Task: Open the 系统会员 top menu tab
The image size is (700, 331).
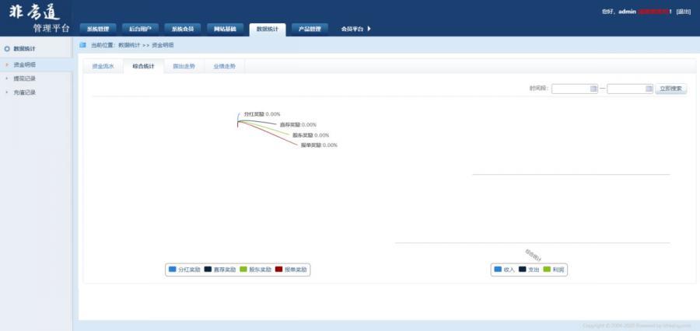Action: pyautogui.click(x=183, y=29)
